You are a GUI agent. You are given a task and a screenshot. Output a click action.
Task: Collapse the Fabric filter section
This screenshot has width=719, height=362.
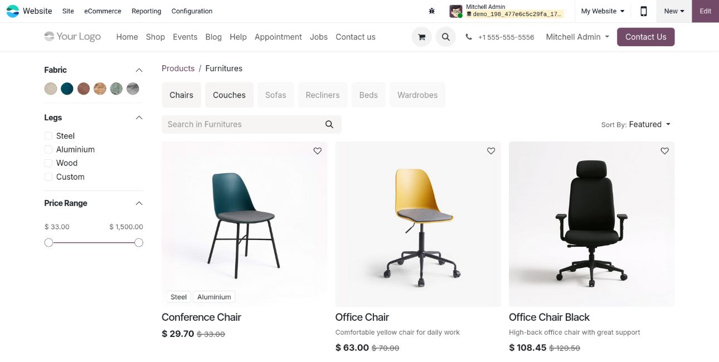click(x=139, y=70)
